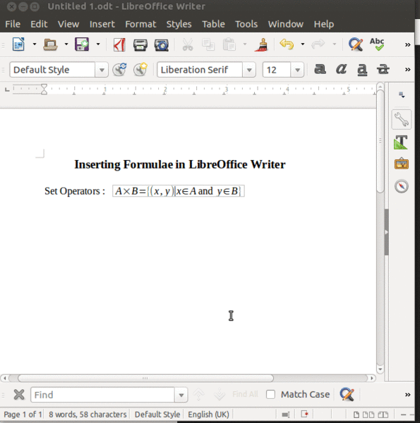Viewport: 420px width, 423px height.
Task: Expand Save dropdown arrow
Action: coord(98,44)
